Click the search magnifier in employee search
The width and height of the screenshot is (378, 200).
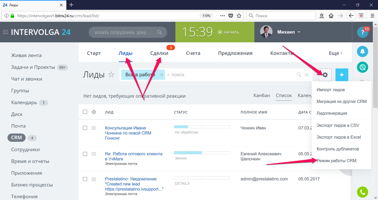[x=159, y=32]
